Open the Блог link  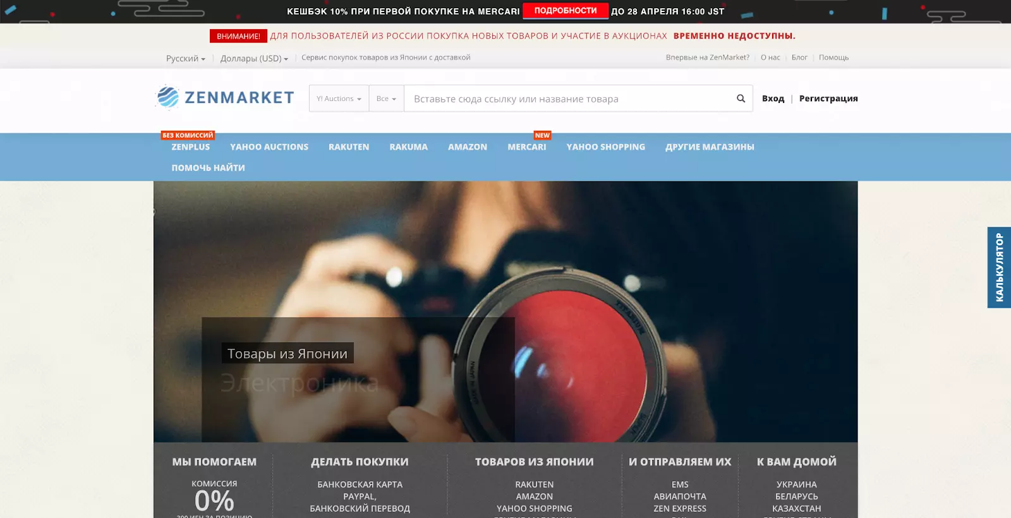[799, 57]
